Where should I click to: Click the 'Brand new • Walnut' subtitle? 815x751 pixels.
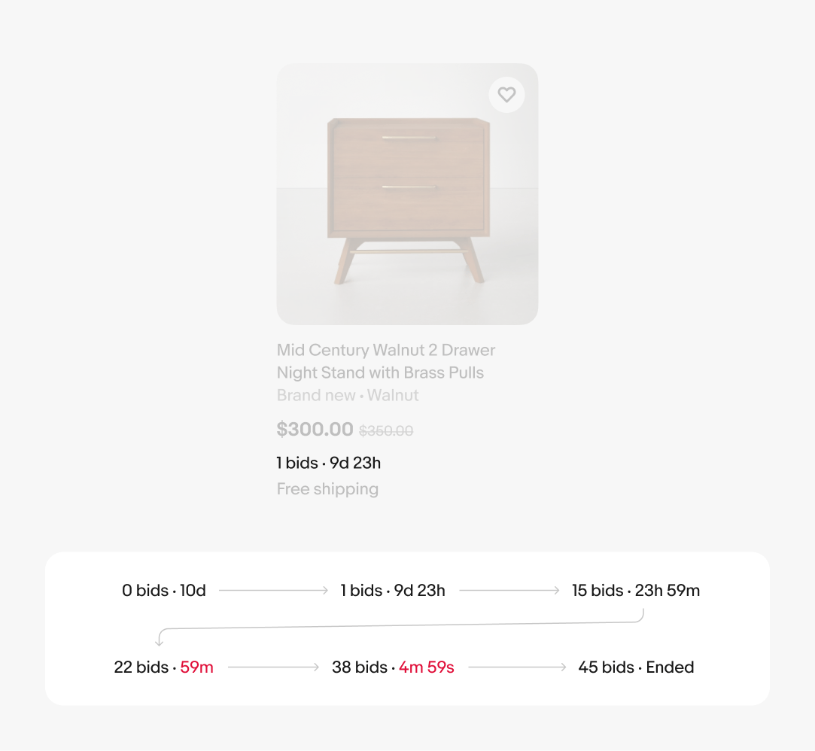click(348, 395)
